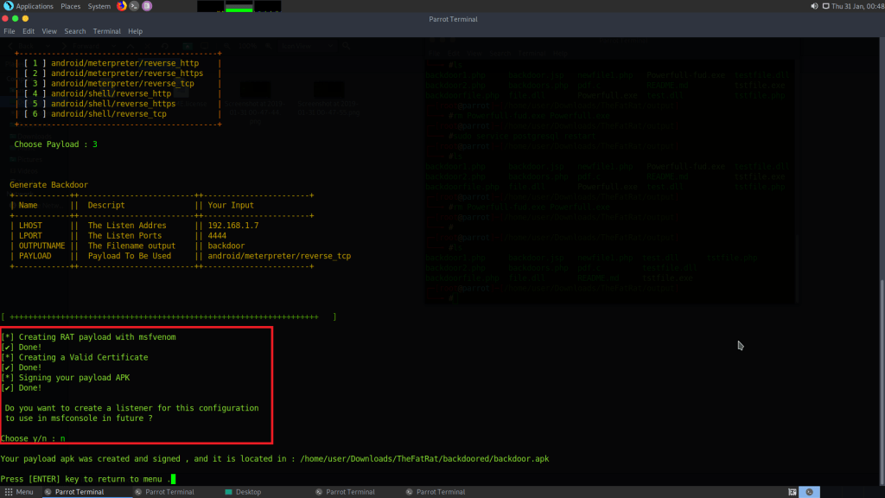Click the network display icon in tray
Viewport: 885px width, 498px height.
825,6
